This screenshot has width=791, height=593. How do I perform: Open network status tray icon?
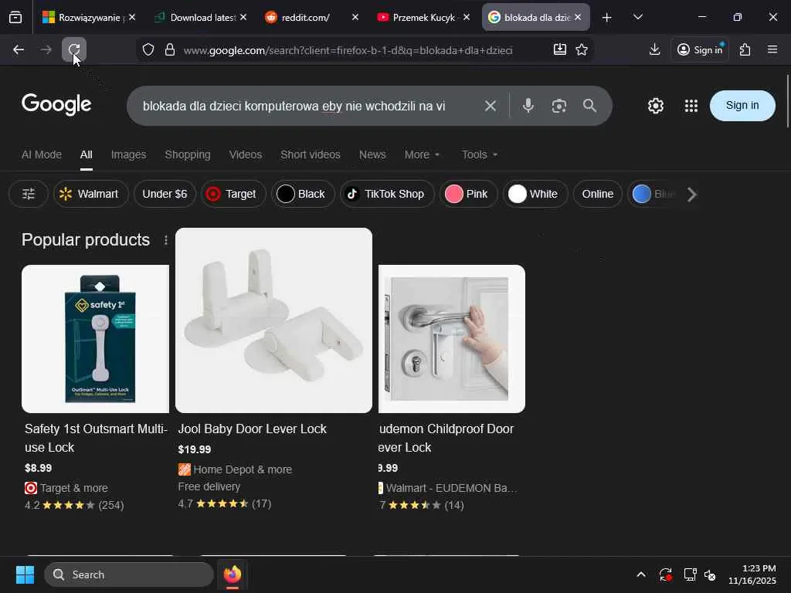(x=690, y=574)
